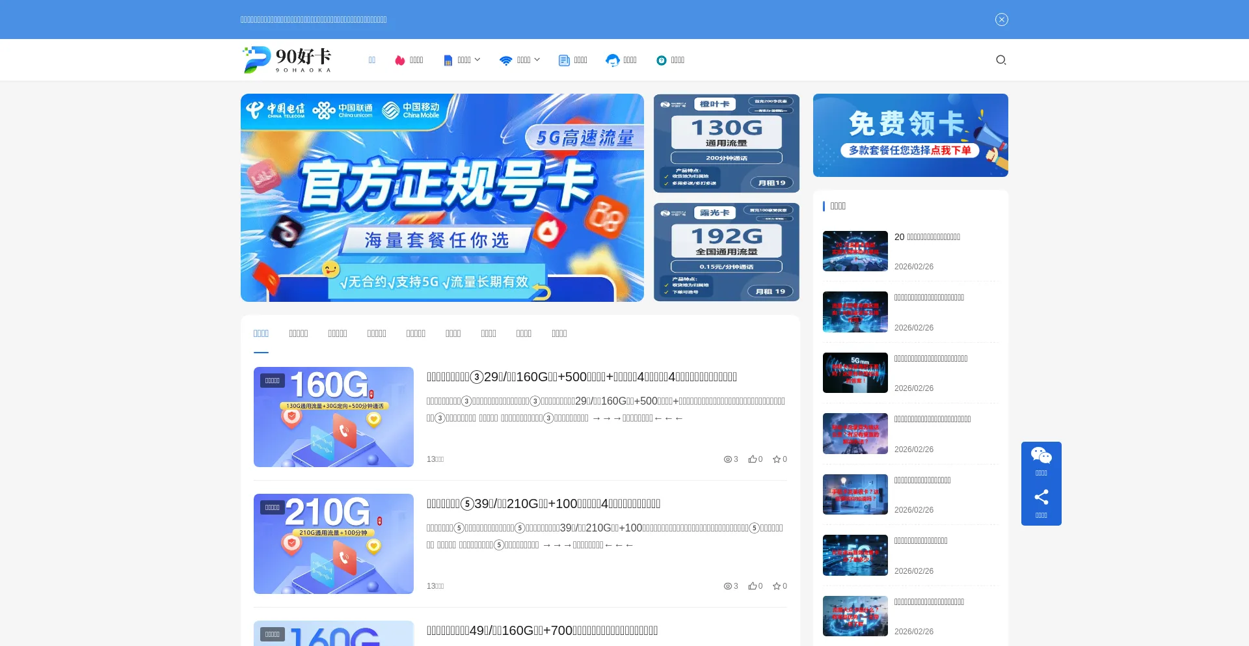Expand the chevron beside Wi-Fi menu
Viewport: 1249px width, 646px height.
coord(537,60)
